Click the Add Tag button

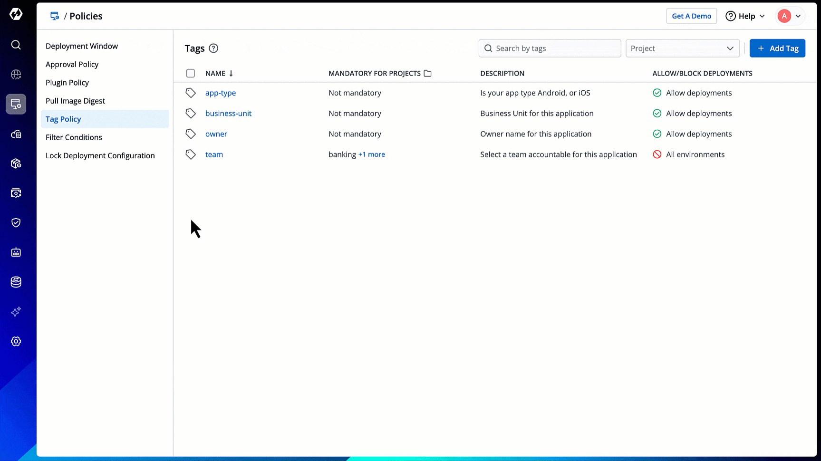tap(777, 48)
